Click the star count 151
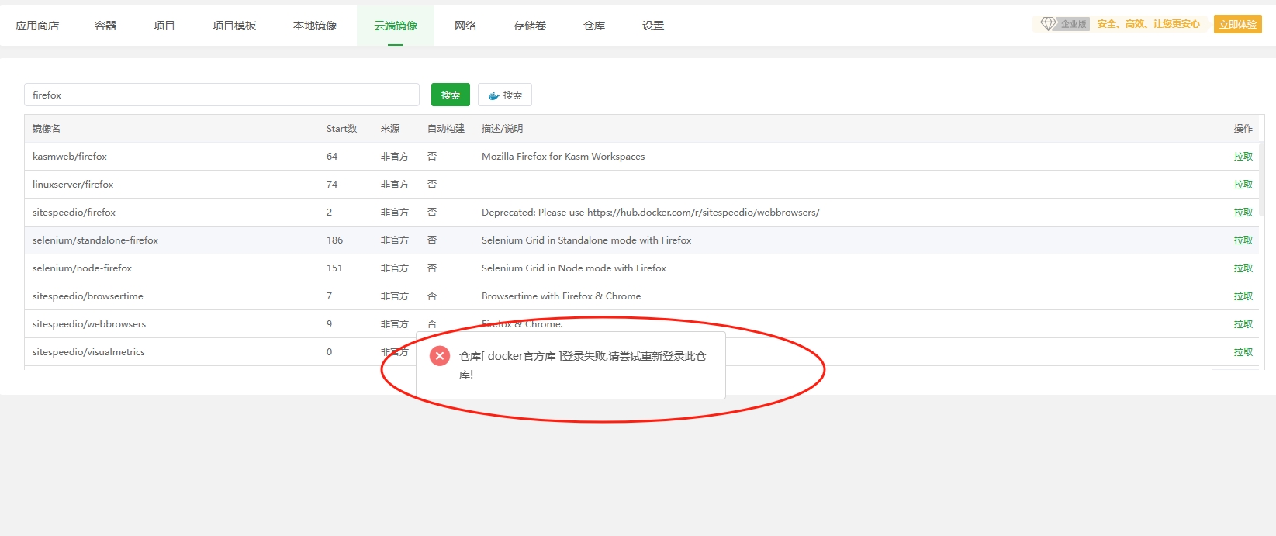The image size is (1276, 536). (x=334, y=268)
